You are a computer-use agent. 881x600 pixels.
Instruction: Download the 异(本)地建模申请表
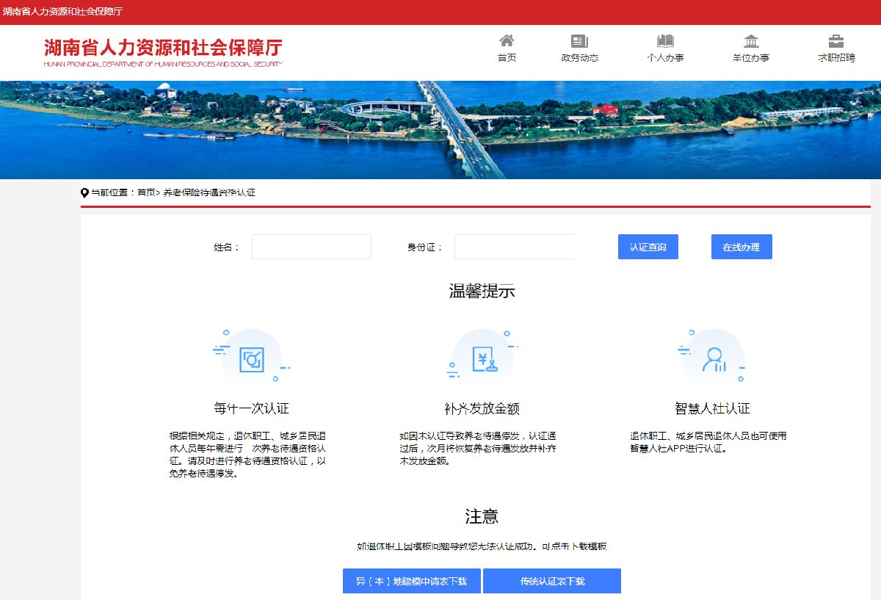(x=411, y=581)
